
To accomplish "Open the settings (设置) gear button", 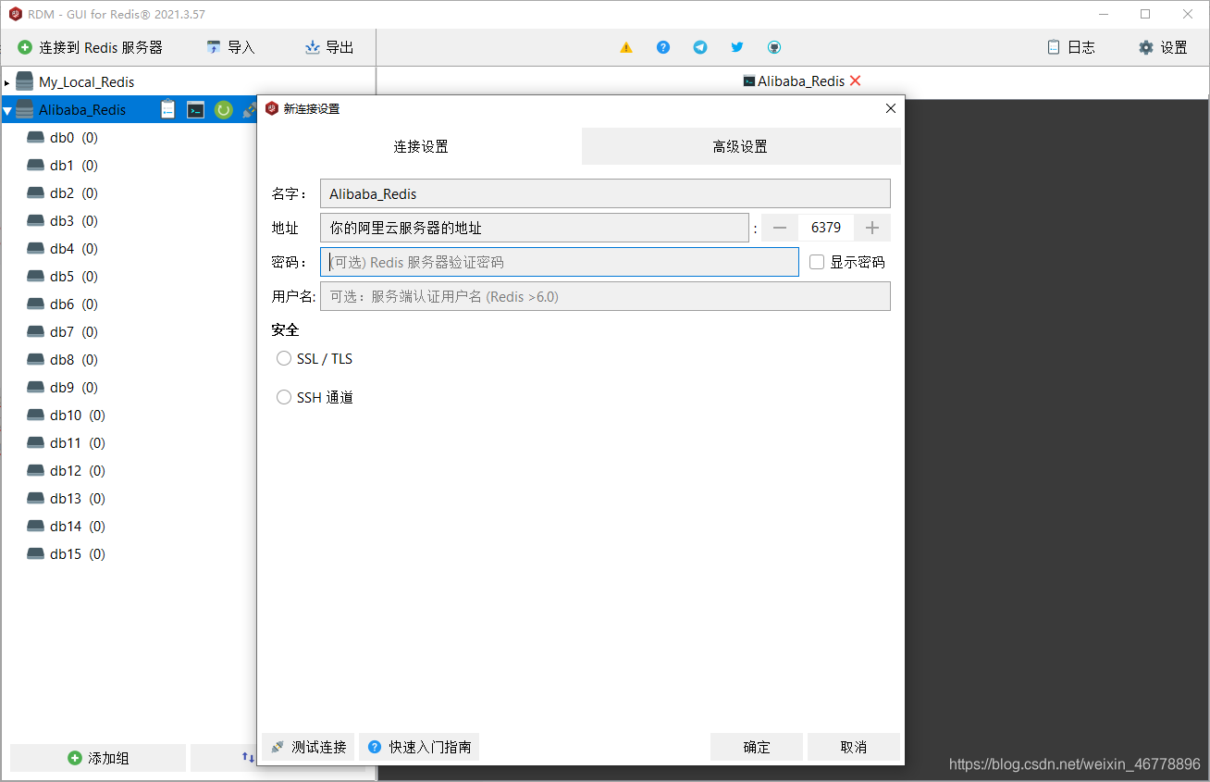I will point(1164,47).
